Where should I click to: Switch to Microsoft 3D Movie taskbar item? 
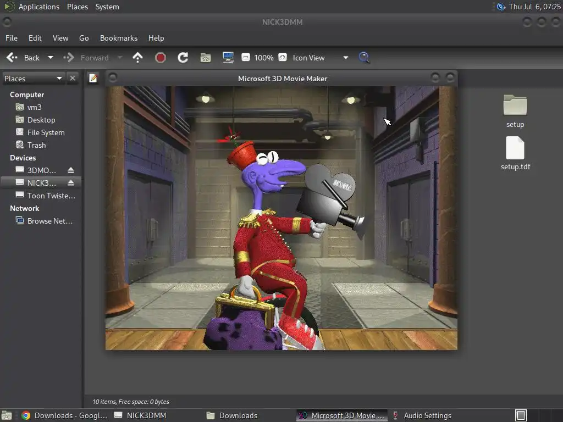click(342, 415)
